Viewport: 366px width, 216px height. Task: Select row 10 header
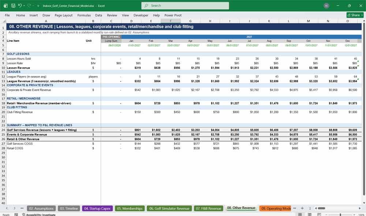3,68
